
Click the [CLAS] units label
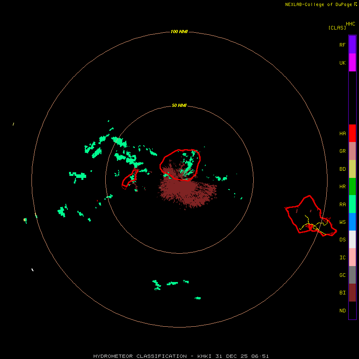pyautogui.click(x=337, y=28)
